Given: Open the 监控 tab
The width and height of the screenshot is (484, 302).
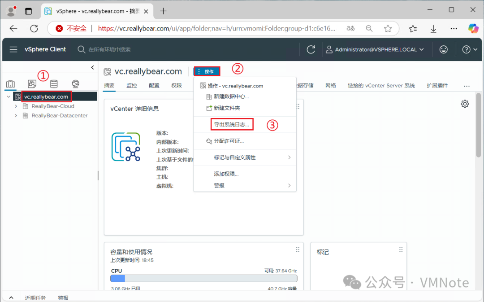Looking at the screenshot, I should (131, 86).
